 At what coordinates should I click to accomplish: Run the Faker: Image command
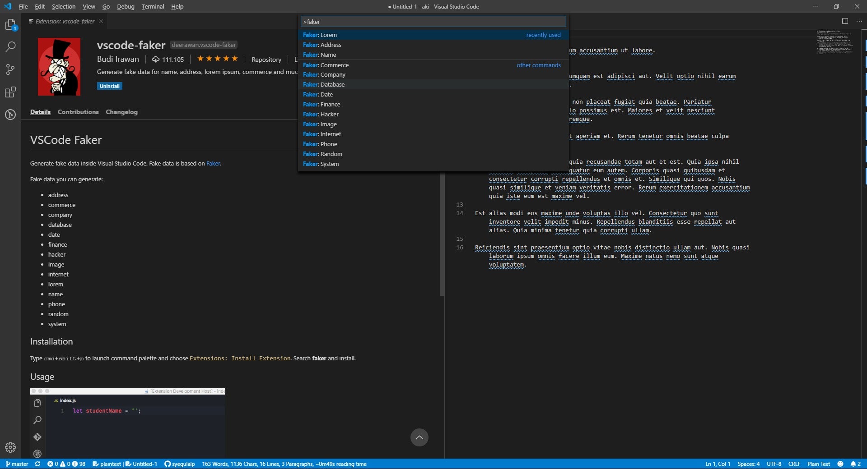[433, 124]
